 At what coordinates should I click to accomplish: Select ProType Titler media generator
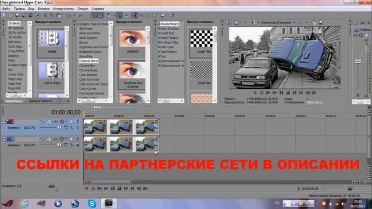coord(169,42)
